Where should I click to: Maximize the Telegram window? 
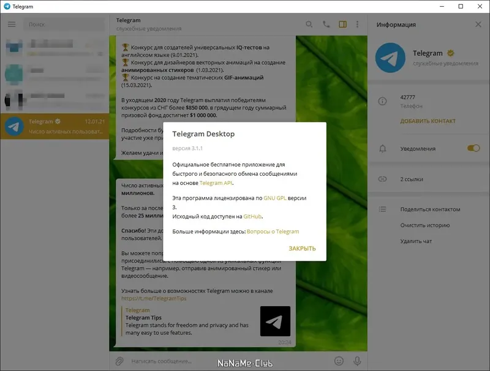(x=461, y=6)
